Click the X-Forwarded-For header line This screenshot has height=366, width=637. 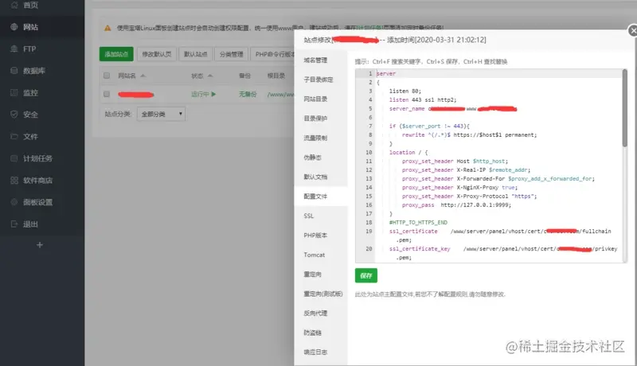point(498,179)
